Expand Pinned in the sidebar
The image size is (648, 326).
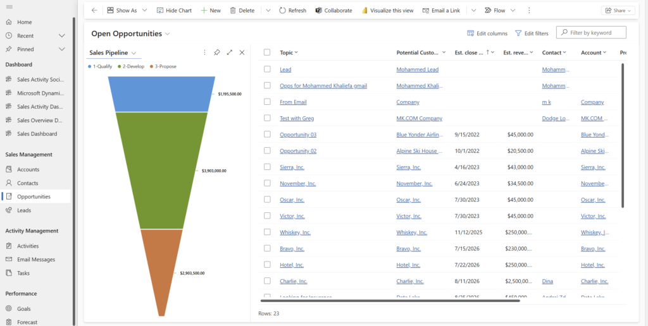[x=62, y=49]
